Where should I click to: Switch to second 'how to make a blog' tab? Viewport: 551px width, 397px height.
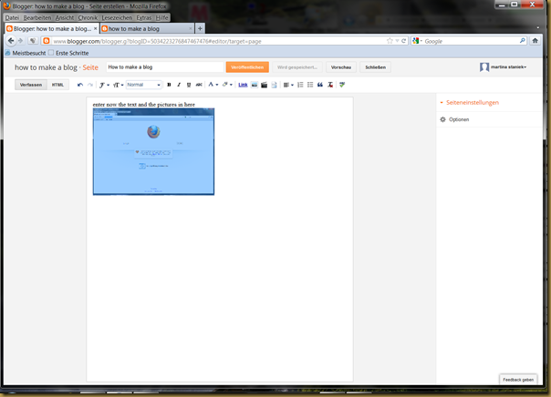click(x=147, y=29)
